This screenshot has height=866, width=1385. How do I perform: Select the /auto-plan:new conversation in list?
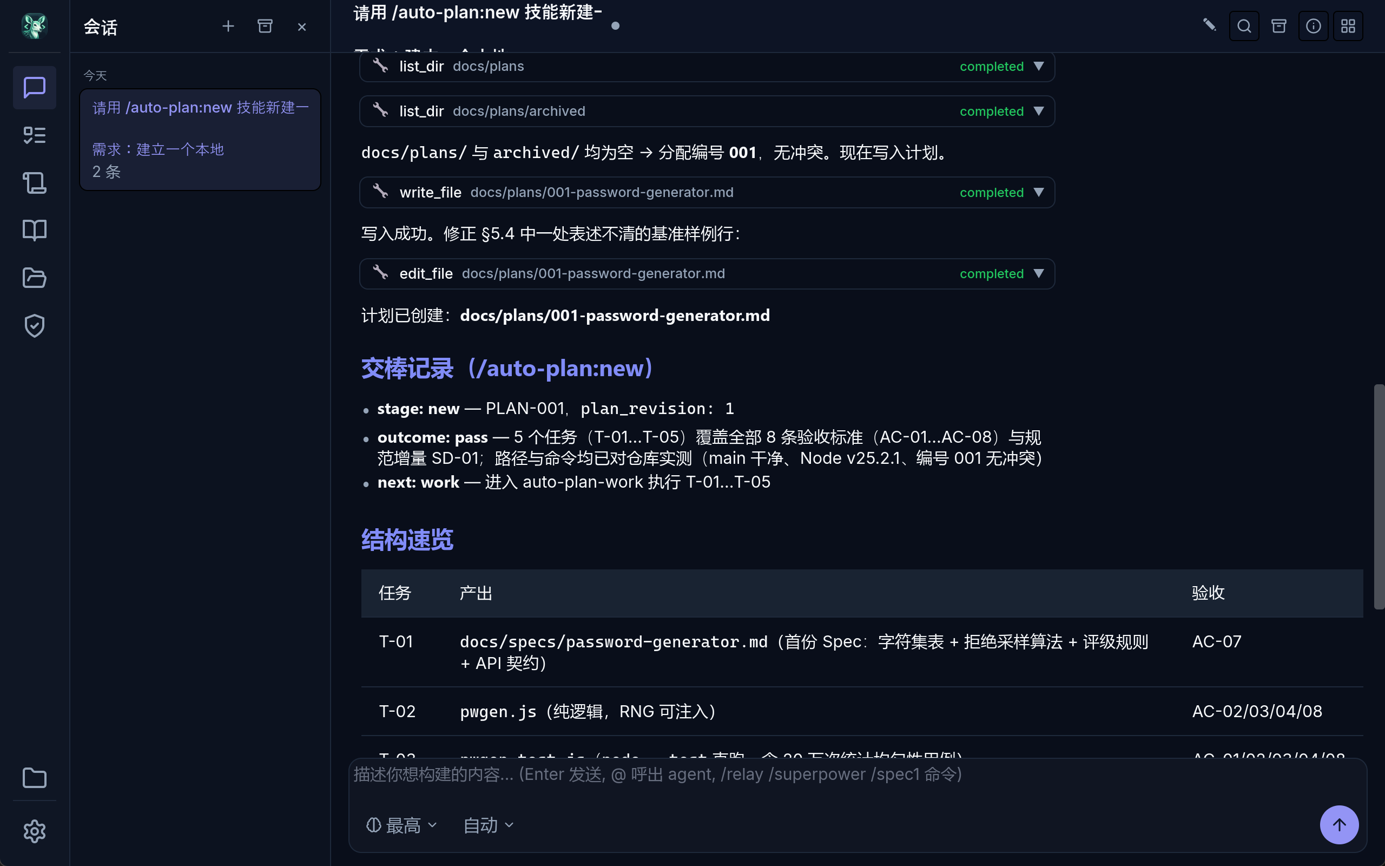coord(200,139)
